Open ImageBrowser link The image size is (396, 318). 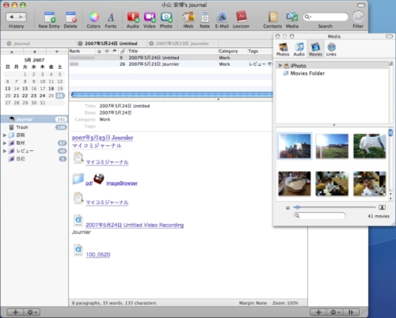point(122,184)
